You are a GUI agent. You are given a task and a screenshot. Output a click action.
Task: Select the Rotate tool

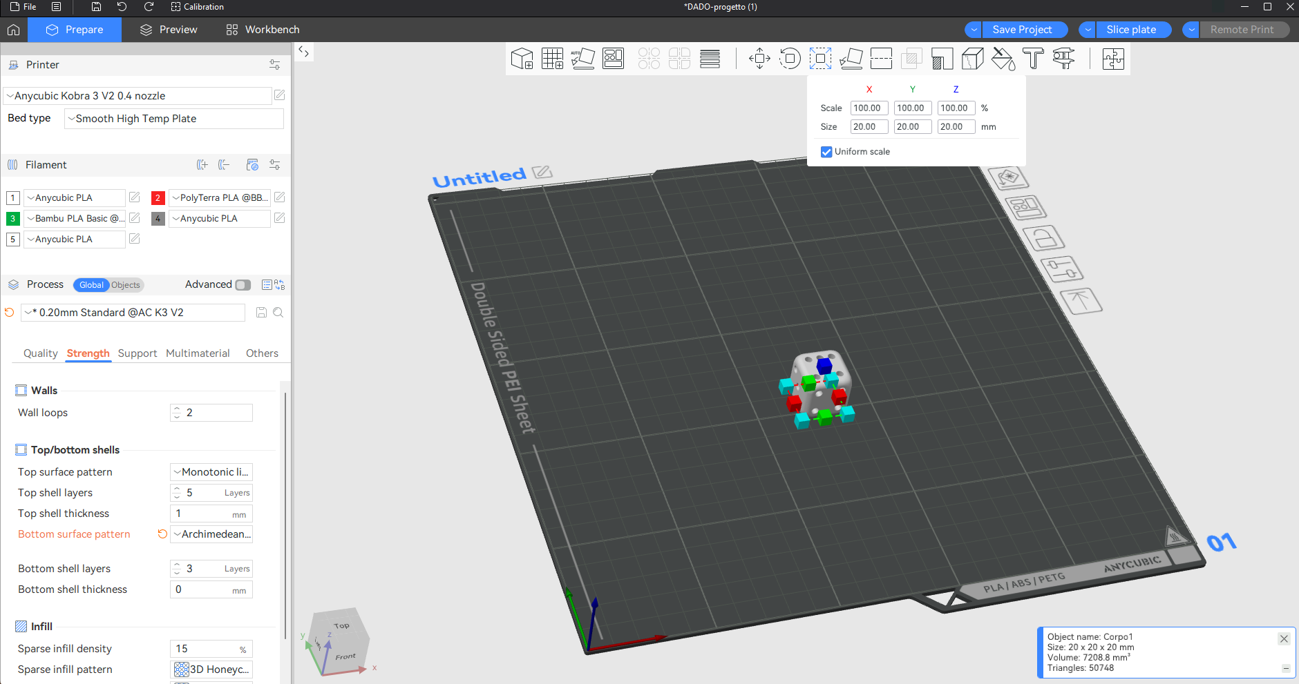pyautogui.click(x=790, y=59)
